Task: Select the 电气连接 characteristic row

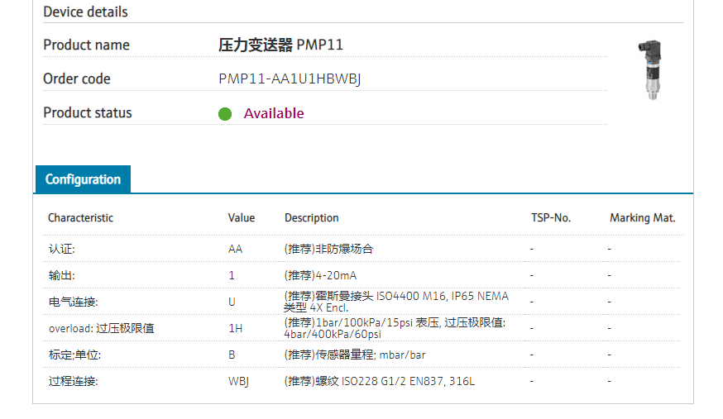Action: tap(67, 302)
